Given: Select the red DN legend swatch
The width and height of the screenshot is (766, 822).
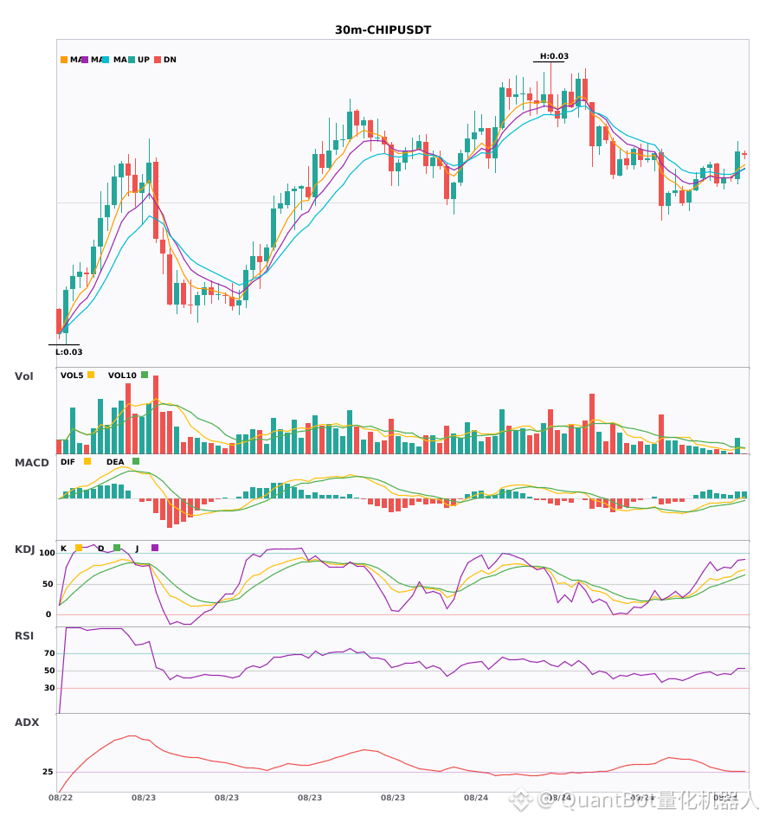Looking at the screenshot, I should tap(158, 60).
